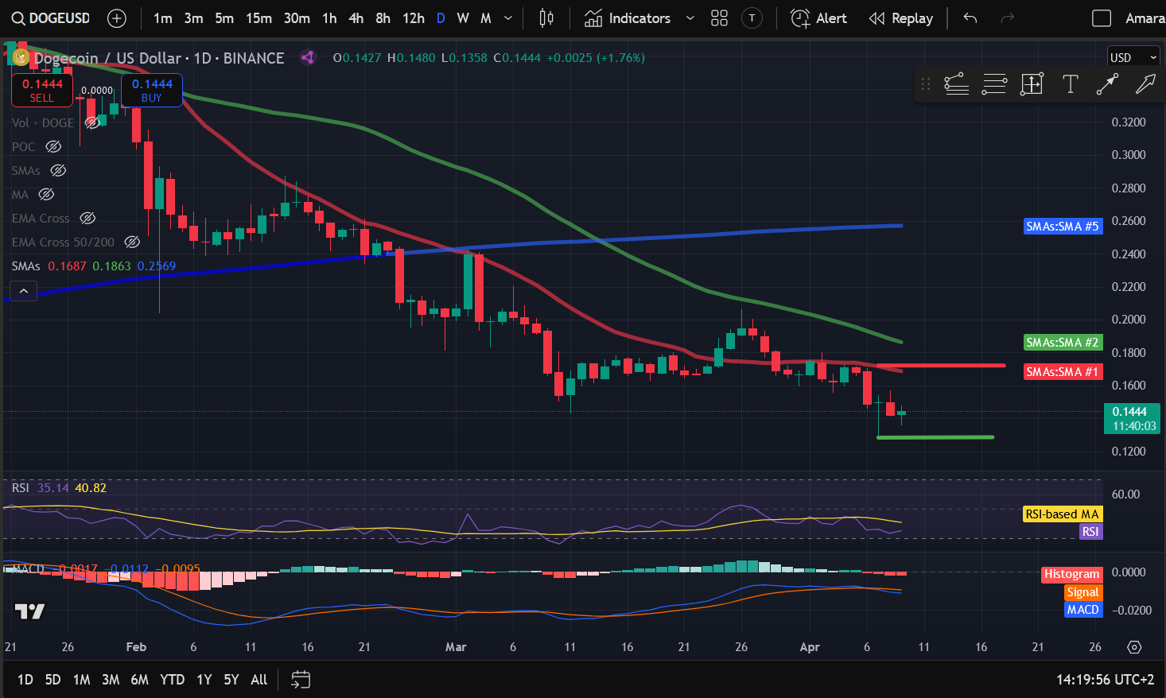Screen dimensions: 1166x698
Task: Set date range to 5D
Action: 52,680
